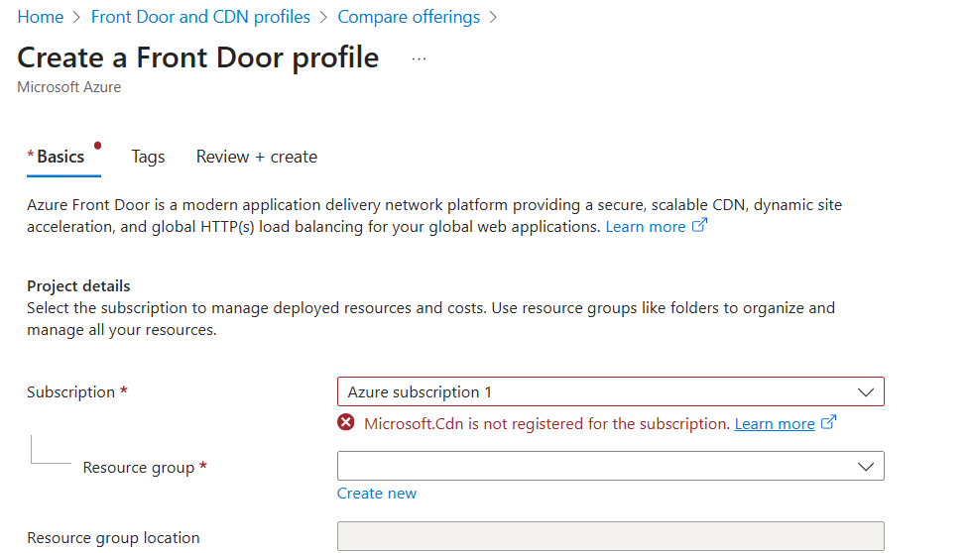
Task: Expand the Subscription dropdown
Action: (x=611, y=391)
